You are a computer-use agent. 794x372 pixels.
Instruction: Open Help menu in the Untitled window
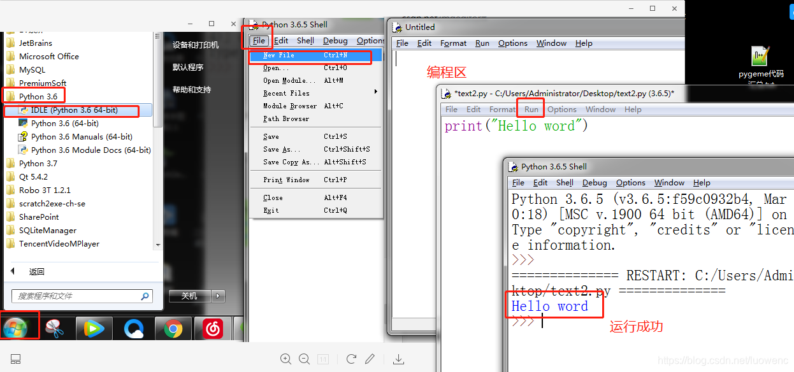click(584, 43)
